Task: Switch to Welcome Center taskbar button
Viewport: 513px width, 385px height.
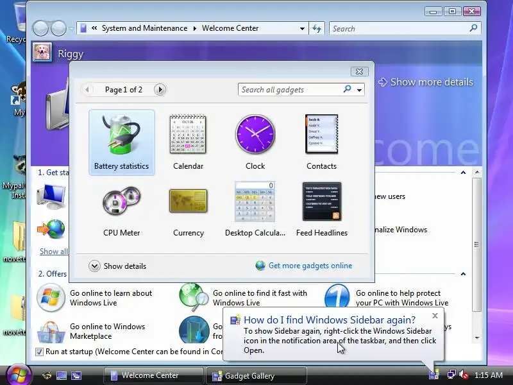Action: [154, 375]
